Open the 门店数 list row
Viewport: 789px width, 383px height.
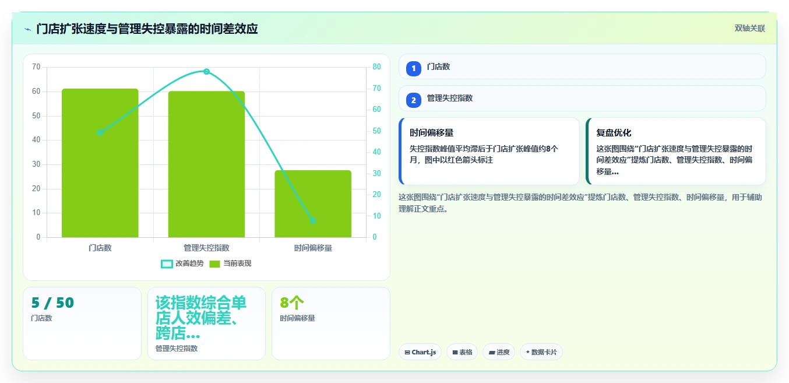pos(582,66)
